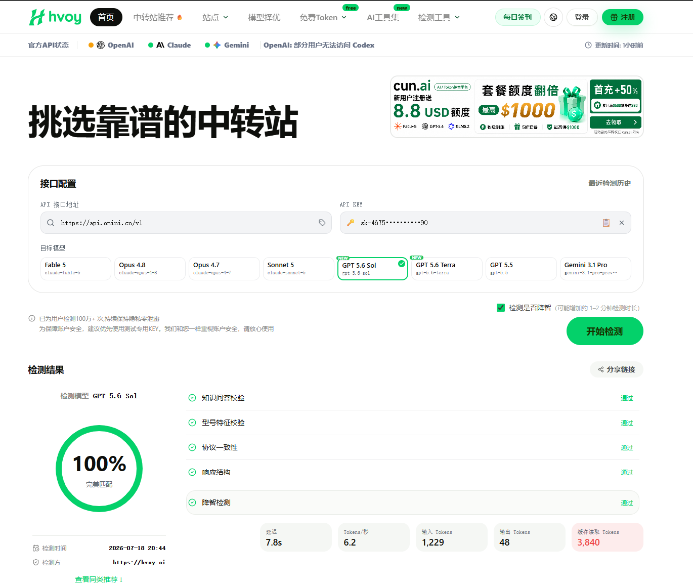Click the https://hvoy.ai 检测方 value
The height and width of the screenshot is (585, 693).
[139, 562]
